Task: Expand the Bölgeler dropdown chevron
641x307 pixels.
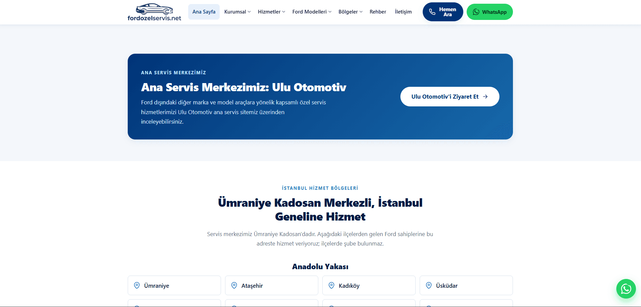Action: click(x=361, y=12)
